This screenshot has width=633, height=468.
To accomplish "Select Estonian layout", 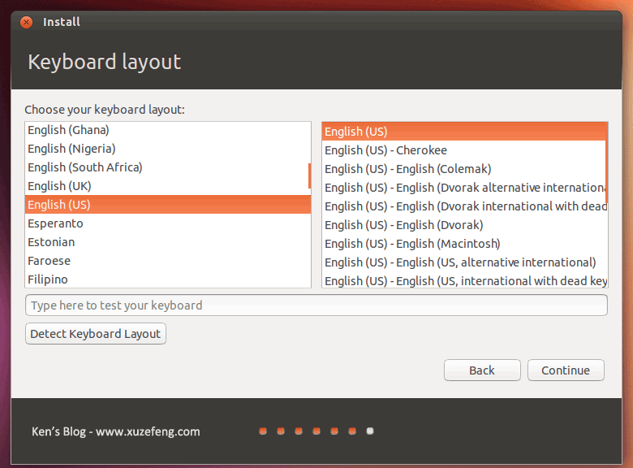I will pos(167,242).
